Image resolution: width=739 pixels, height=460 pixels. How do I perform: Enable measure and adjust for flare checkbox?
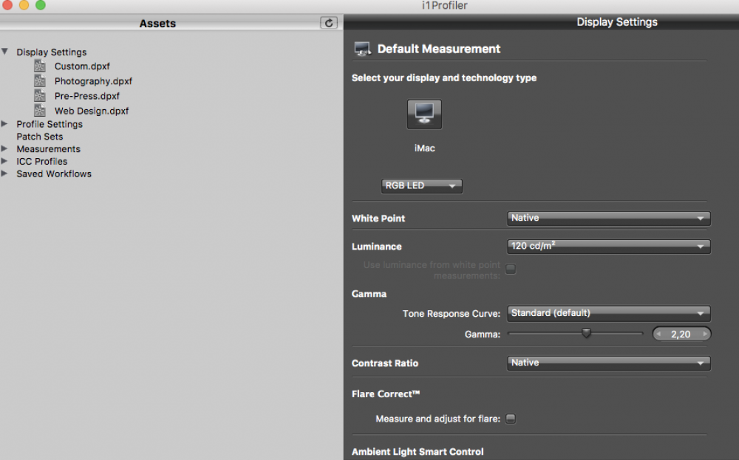(511, 419)
